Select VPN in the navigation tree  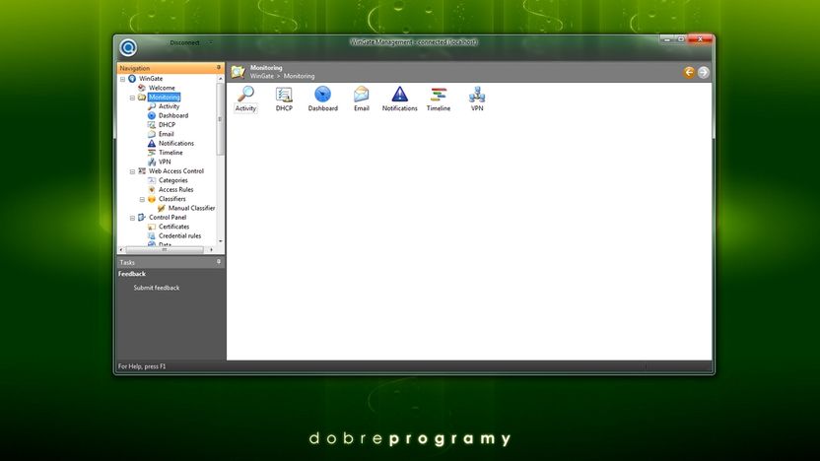pyautogui.click(x=165, y=162)
